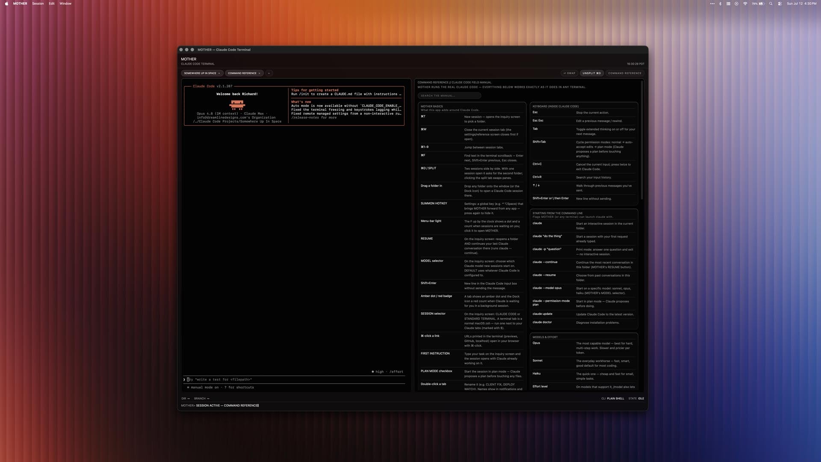Image resolution: width=821 pixels, height=462 pixels.
Task: Open the MOTHER app menu
Action: pos(20,3)
